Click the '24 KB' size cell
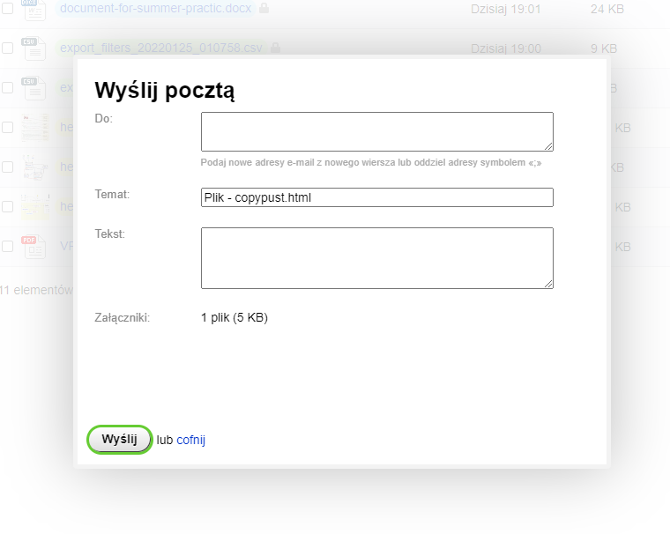 coord(607,9)
